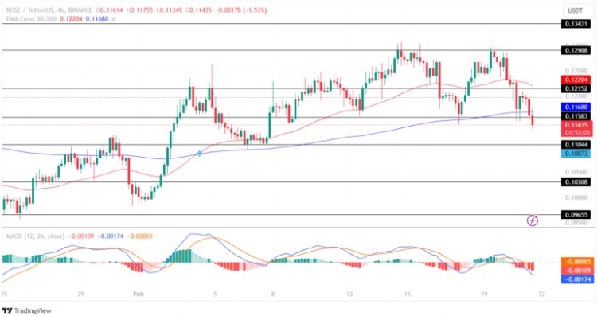597x316 pixels.
Task: Click the orange -0.00065 MACD signal tag
Action: click(577, 262)
